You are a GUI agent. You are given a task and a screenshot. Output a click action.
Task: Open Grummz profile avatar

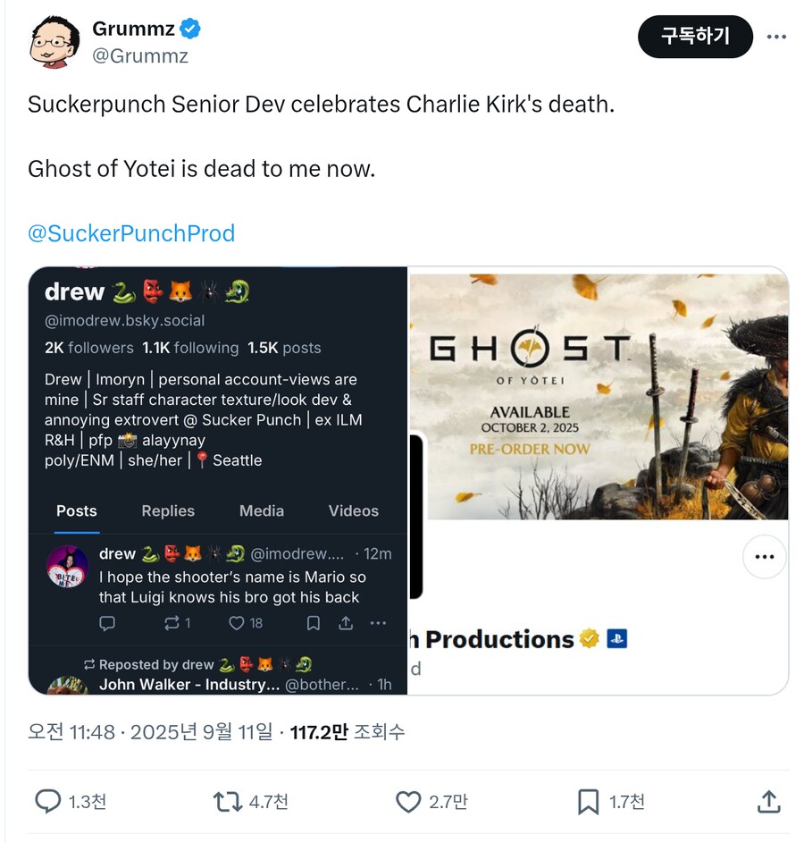click(x=54, y=42)
